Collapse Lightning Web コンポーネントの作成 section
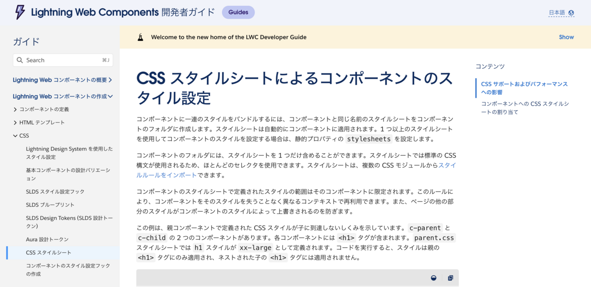Screen dimensions: 591x287 coord(63,96)
